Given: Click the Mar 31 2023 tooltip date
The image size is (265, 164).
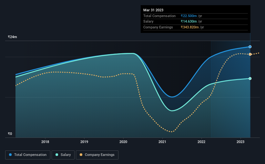Looking at the screenshot, I should [153, 10].
